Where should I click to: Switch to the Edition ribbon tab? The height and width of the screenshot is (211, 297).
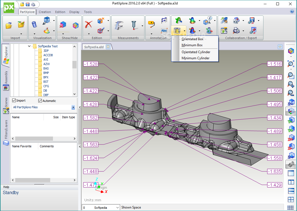pyautogui.click(x=60, y=12)
